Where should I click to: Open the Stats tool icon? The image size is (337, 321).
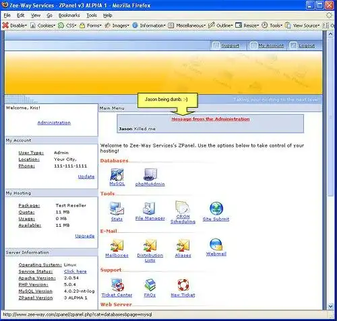tap(117, 209)
